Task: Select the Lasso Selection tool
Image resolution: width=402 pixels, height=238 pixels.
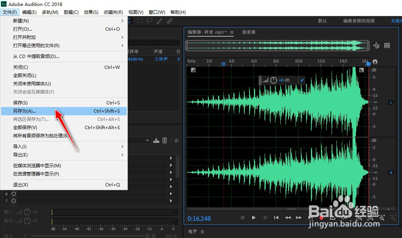Action: (149, 21)
